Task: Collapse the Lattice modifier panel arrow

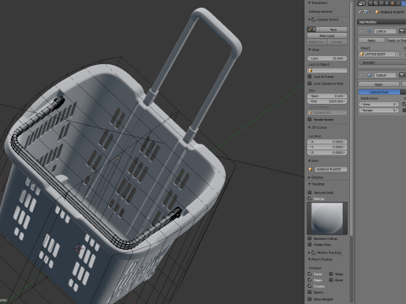Action: click(361, 31)
